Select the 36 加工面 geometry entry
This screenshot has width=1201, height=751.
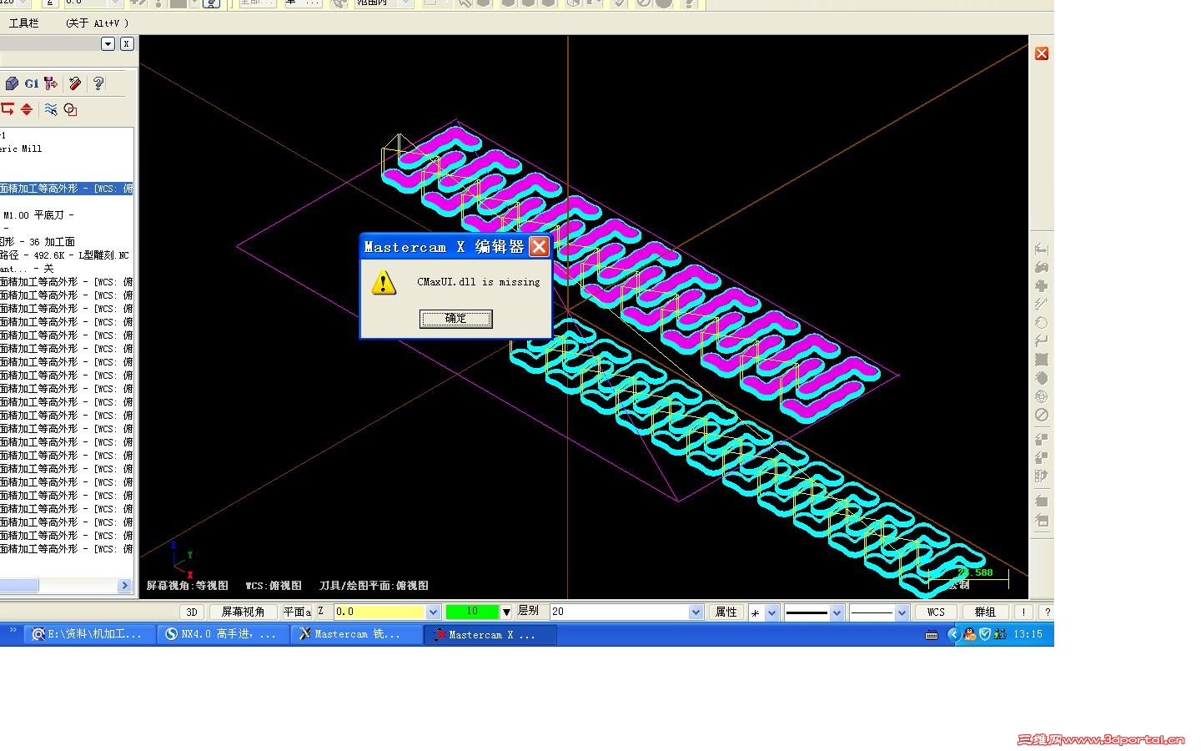tap(38, 242)
